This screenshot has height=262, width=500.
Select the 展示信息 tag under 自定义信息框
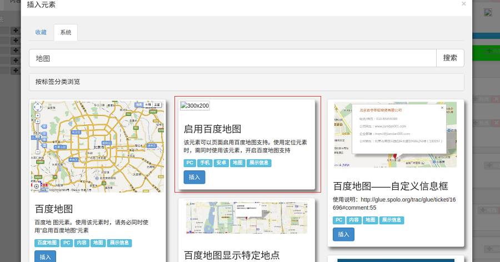392,220
